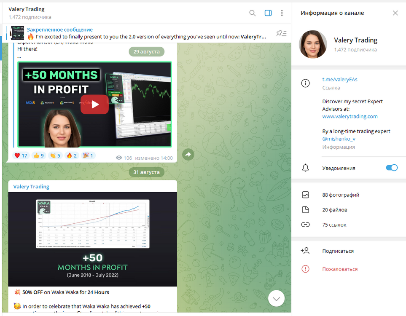This screenshot has height=316, width=406.
Task: Click the bell notifications icon
Action: [306, 168]
